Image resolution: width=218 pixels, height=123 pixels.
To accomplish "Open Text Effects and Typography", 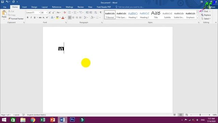I will click(52, 17).
